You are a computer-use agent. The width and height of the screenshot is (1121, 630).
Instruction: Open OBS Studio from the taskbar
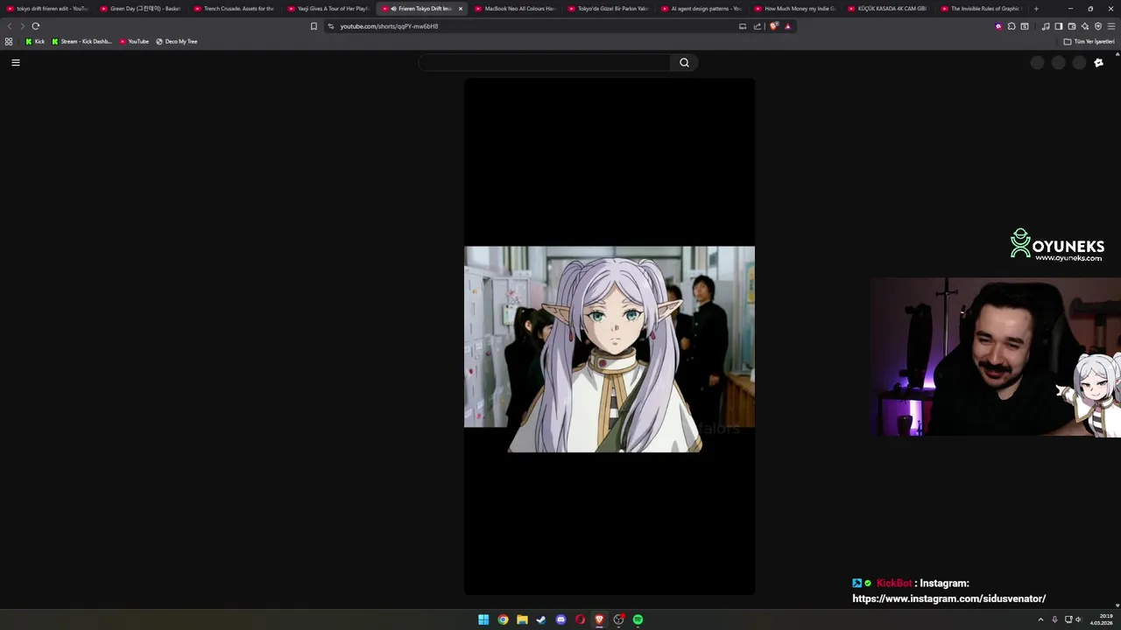[618, 619]
